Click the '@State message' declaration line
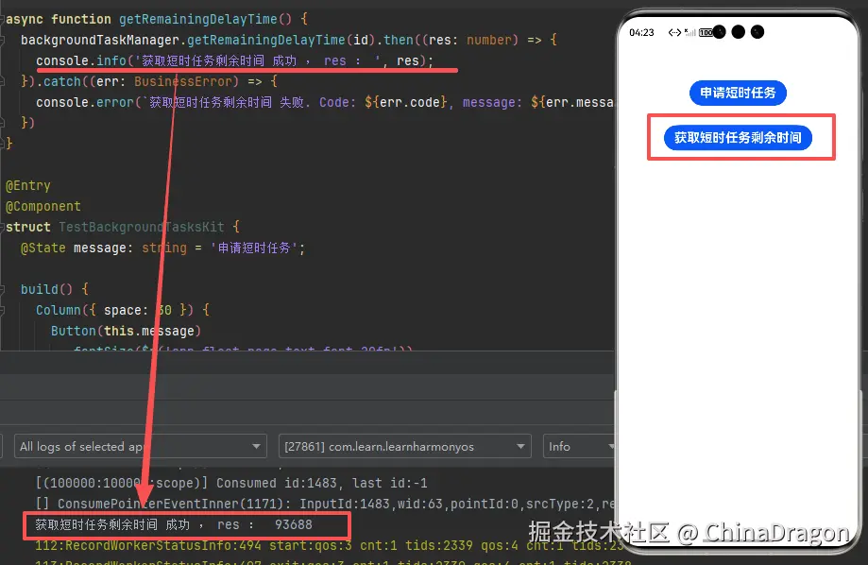This screenshot has height=565, width=868. point(162,248)
